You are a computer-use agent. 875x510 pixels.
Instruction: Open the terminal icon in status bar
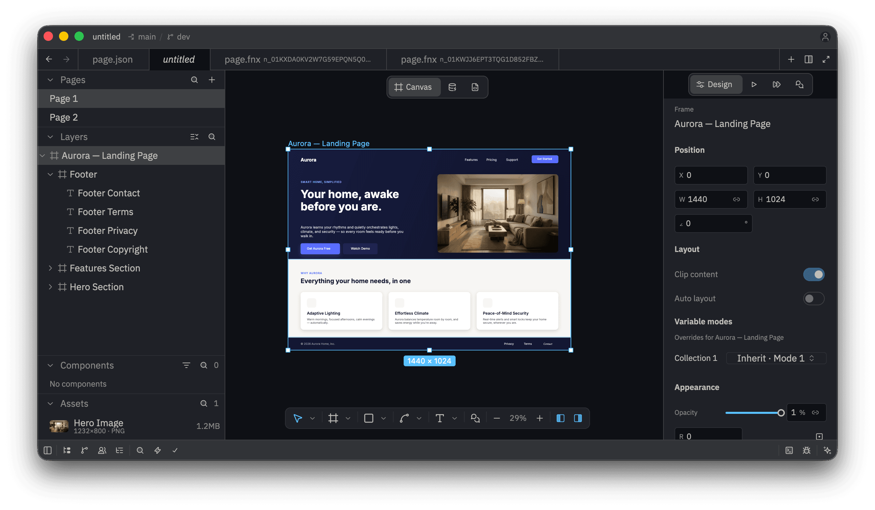click(x=789, y=450)
